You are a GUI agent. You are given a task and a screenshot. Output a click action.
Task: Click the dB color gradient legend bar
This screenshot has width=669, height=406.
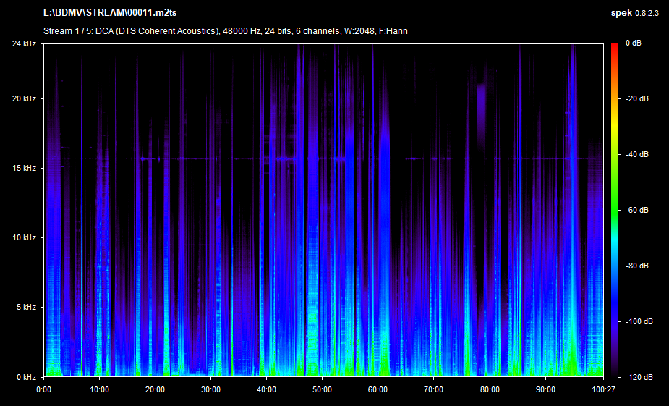point(615,210)
